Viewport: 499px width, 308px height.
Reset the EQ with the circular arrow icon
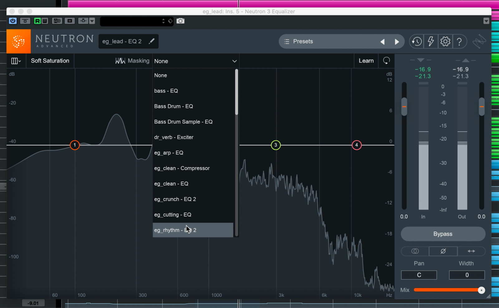point(386,61)
